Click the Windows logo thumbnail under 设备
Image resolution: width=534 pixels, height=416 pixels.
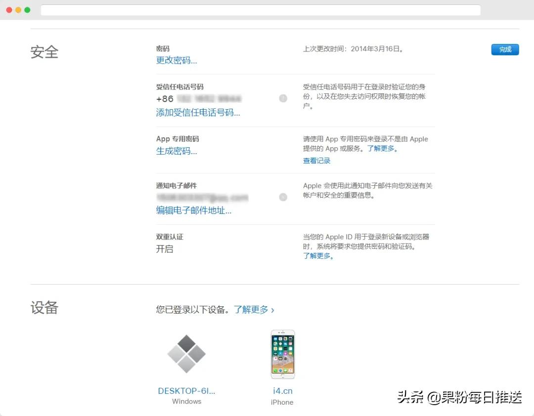186,353
